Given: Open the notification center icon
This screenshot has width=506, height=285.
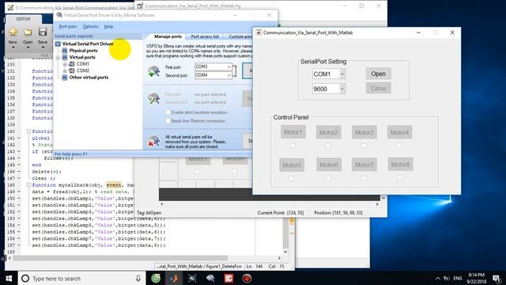Looking at the screenshot, I should point(497,278).
